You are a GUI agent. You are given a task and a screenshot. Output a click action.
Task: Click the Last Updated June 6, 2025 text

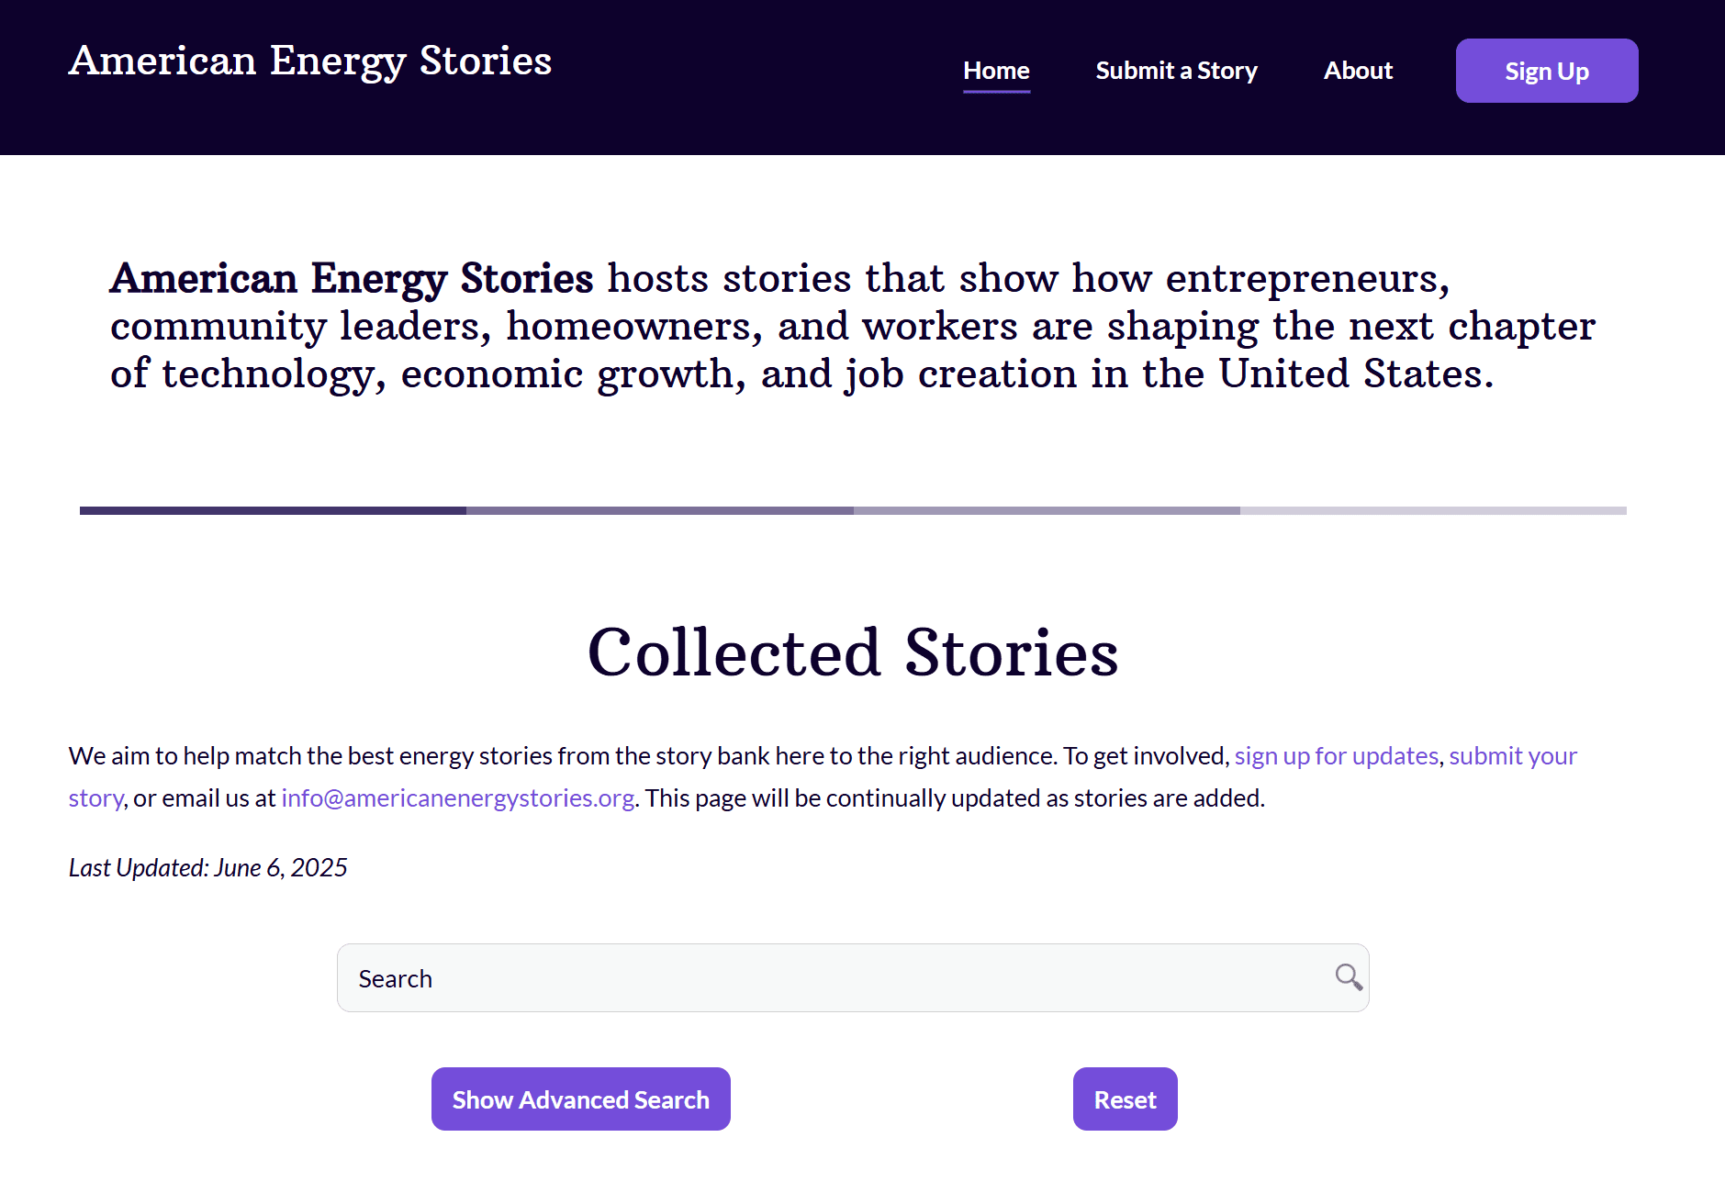(x=208, y=867)
